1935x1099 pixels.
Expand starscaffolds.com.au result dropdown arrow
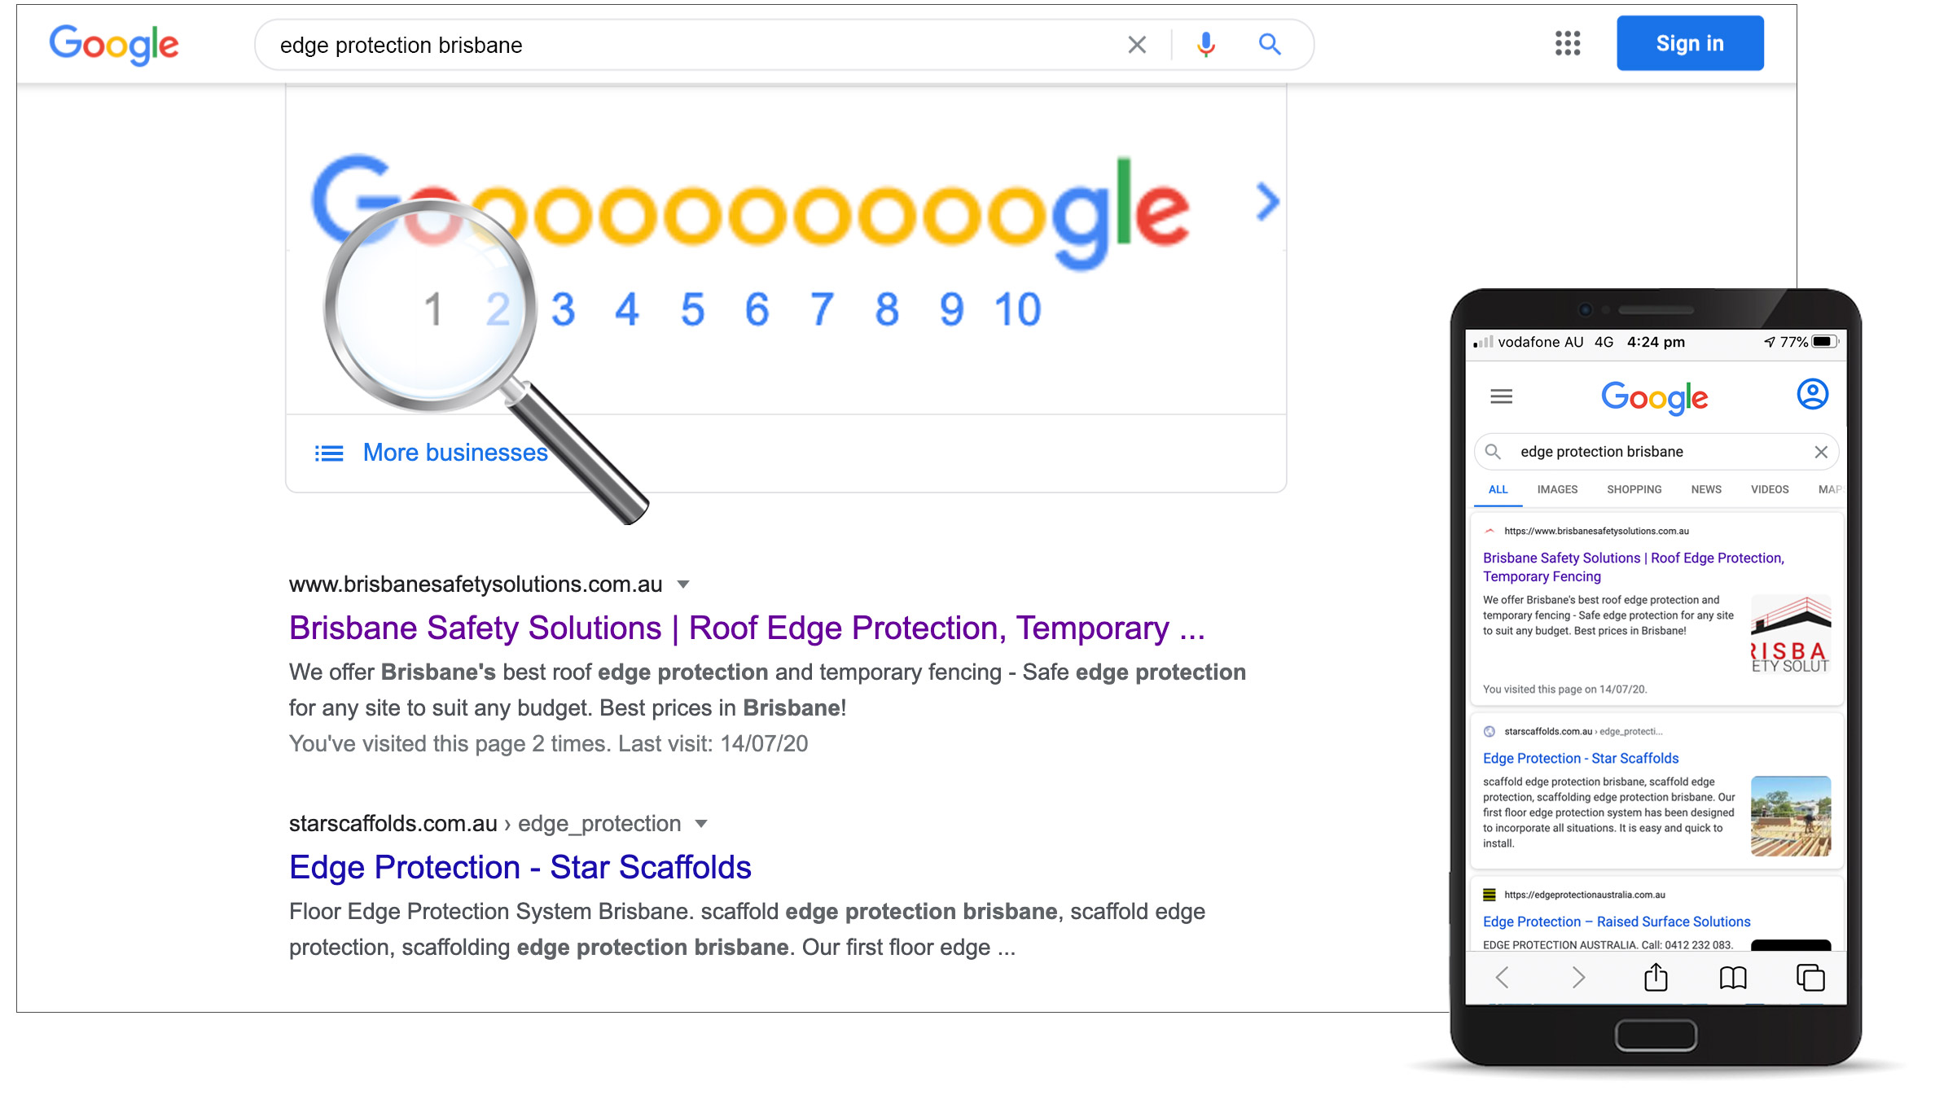tap(701, 824)
